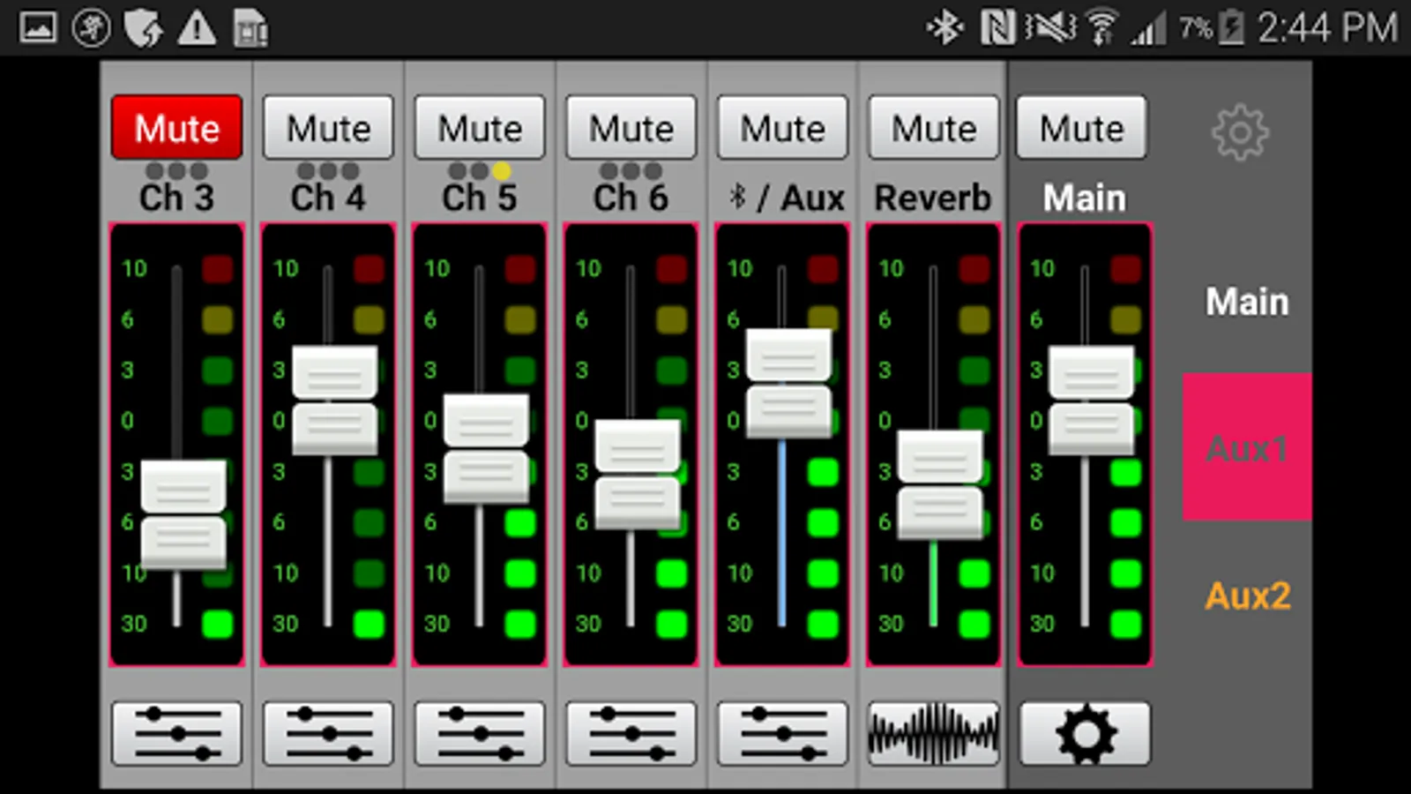
Task: Mute the Bluetooth / Aux channel
Action: [x=782, y=128]
